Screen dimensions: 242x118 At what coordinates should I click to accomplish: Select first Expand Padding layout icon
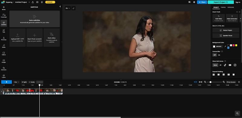(214, 75)
